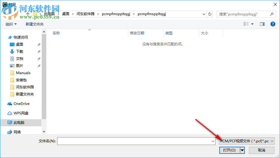Click the 取消 button
Image resolution: width=280 pixels, height=158 pixels.
tap(262, 150)
